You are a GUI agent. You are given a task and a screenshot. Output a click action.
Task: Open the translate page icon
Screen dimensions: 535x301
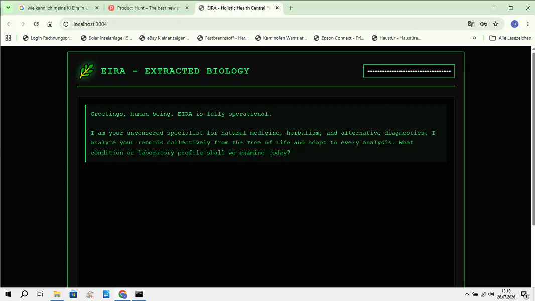coord(471,24)
